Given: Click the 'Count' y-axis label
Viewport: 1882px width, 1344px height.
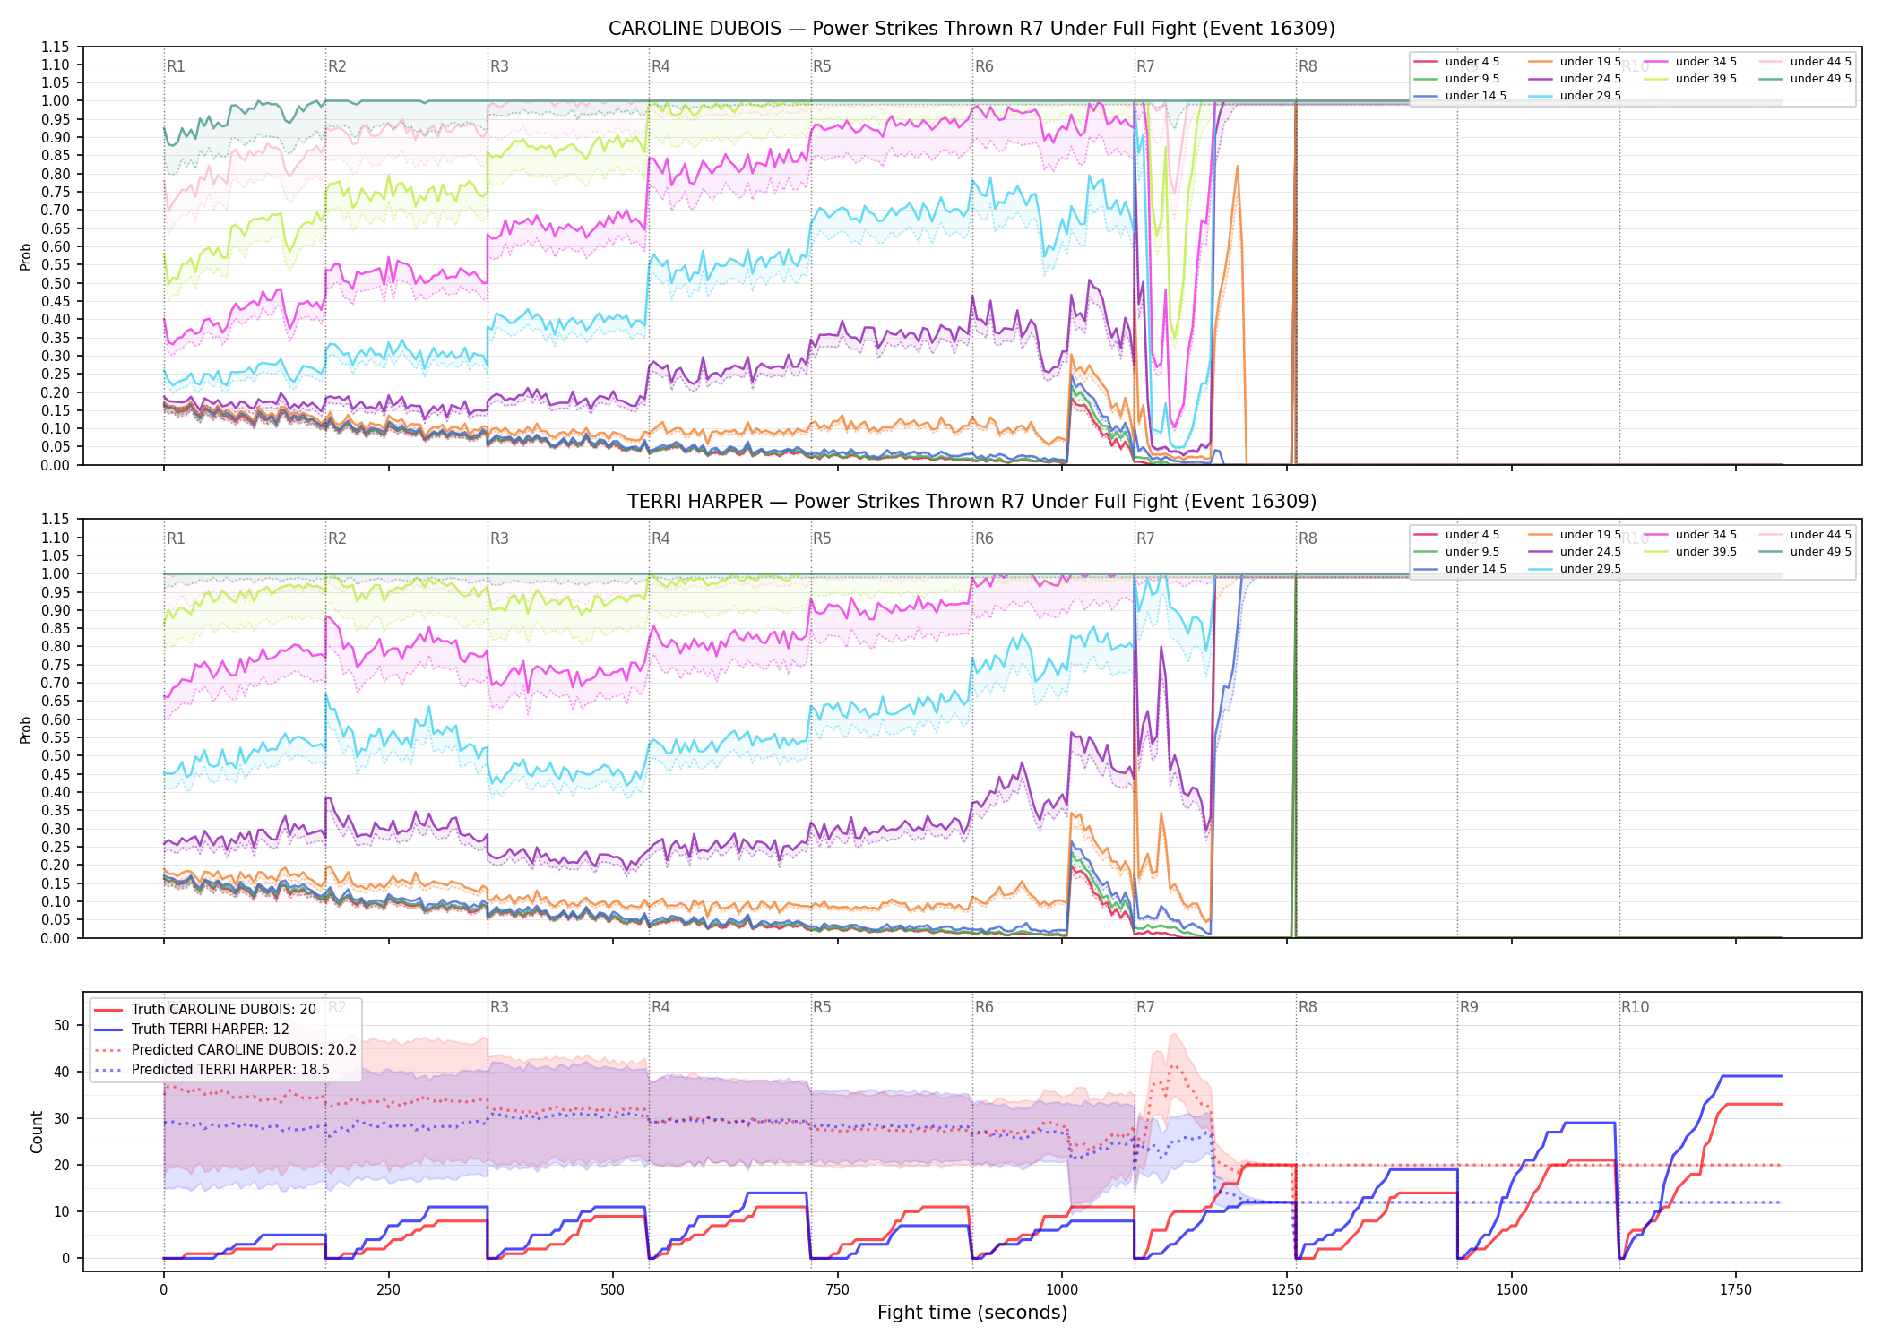Looking at the screenshot, I should click(37, 1132).
